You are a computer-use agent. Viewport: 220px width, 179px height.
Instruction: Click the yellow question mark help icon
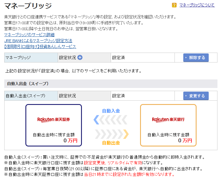[x=174, y=5]
